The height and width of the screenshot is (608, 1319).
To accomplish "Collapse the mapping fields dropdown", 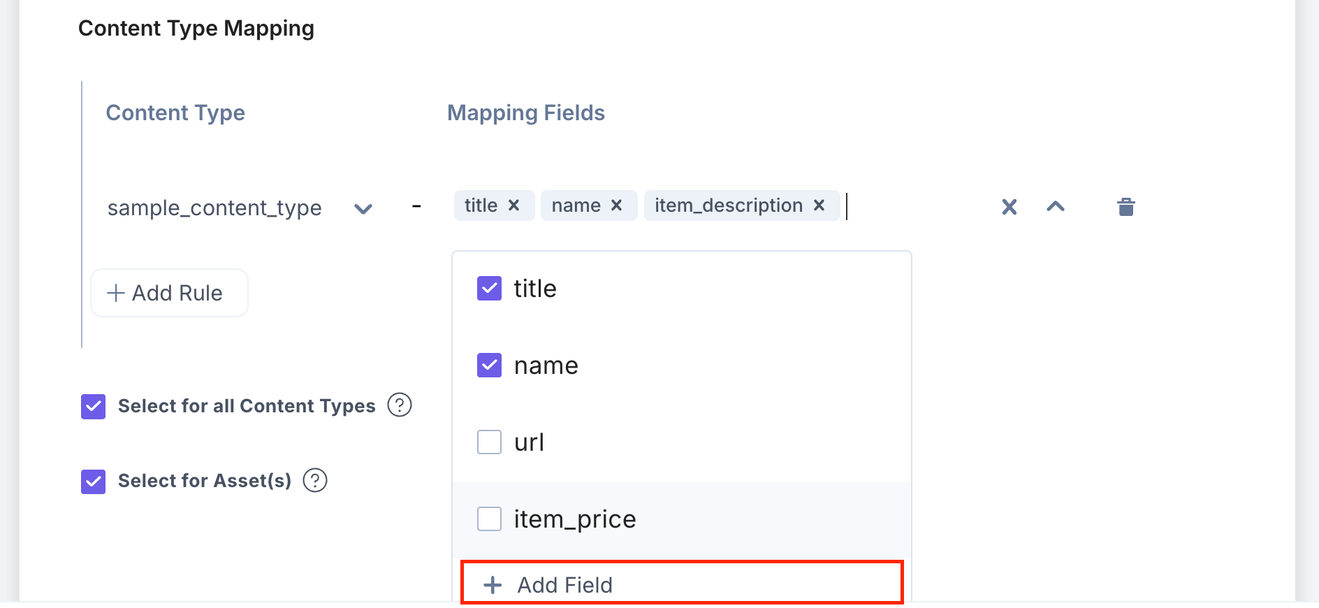I will [x=1056, y=207].
